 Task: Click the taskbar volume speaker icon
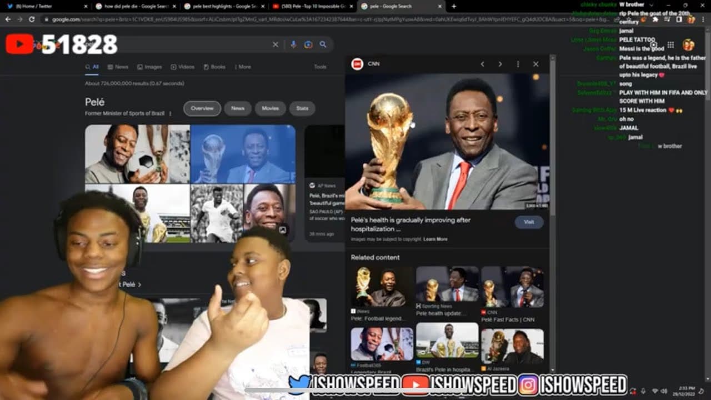click(x=663, y=391)
